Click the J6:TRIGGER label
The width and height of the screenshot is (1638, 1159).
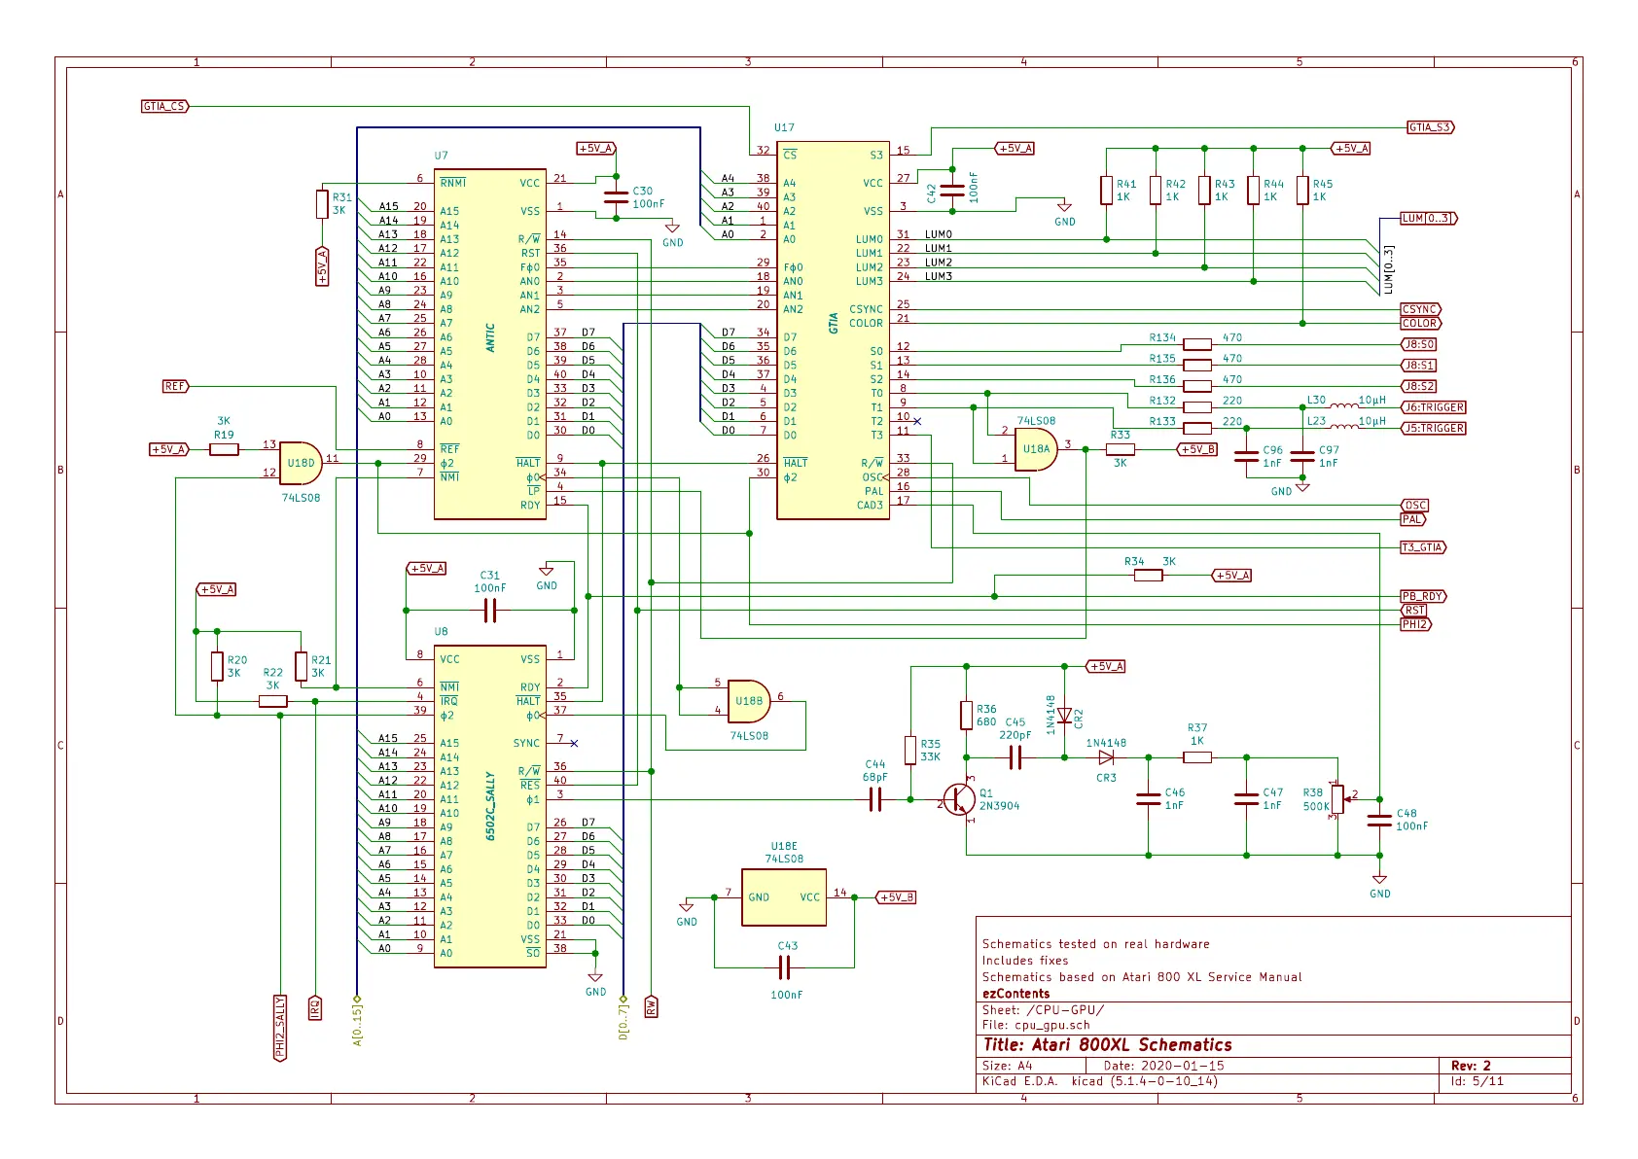pos(1434,407)
